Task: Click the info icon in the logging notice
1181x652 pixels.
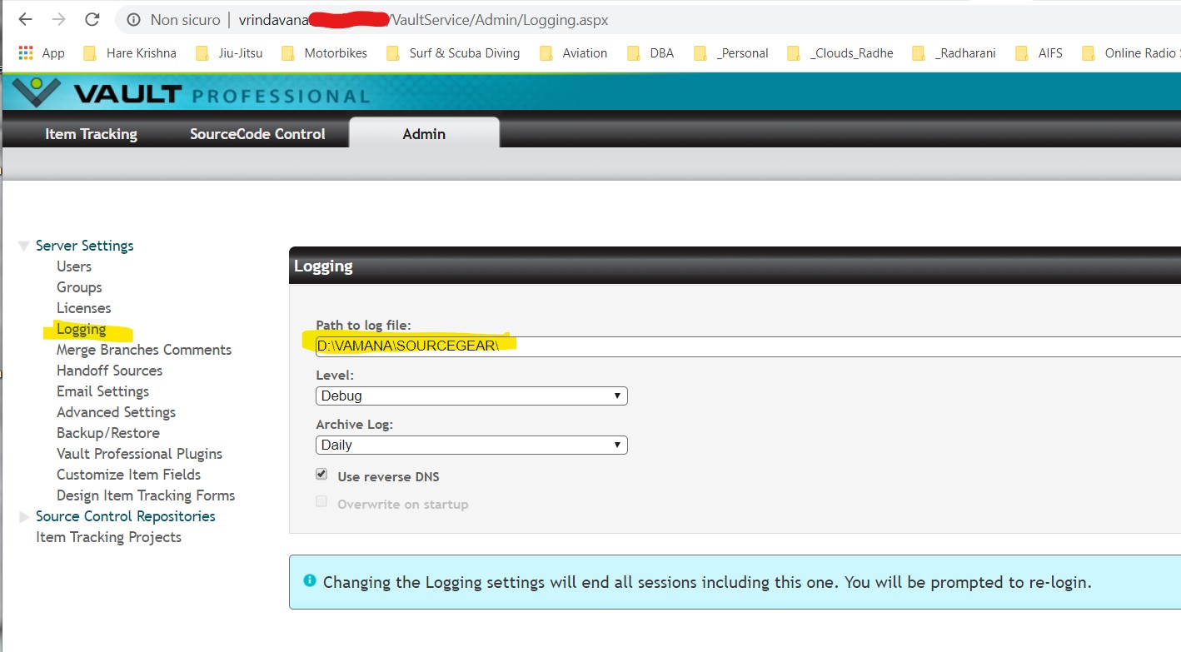Action: (x=310, y=580)
